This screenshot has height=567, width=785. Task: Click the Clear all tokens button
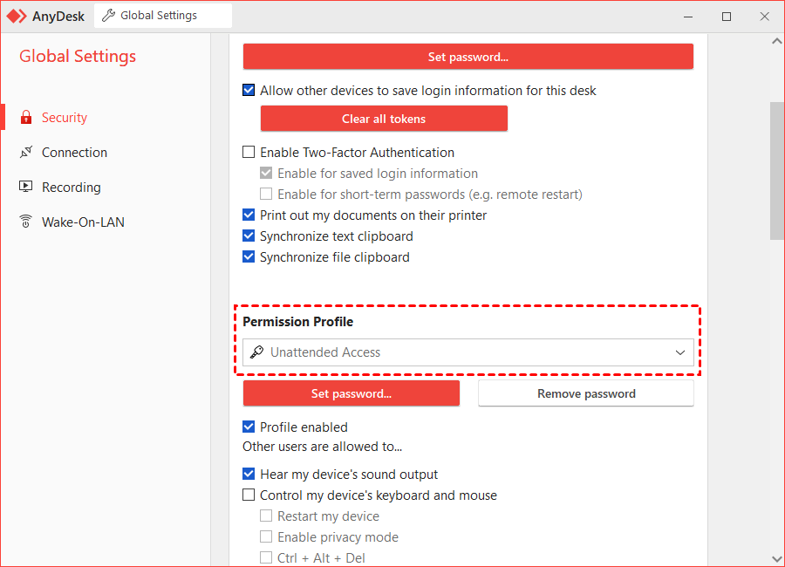[384, 119]
